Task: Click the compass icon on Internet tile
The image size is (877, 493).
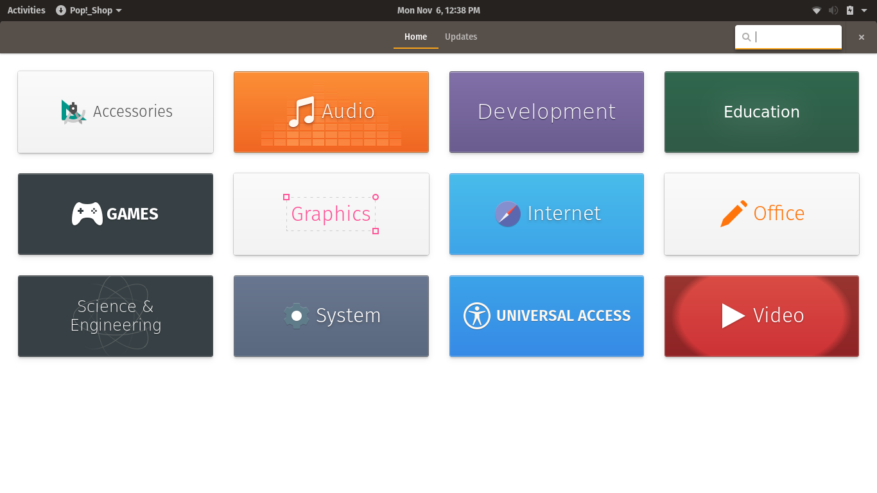Action: (508, 214)
